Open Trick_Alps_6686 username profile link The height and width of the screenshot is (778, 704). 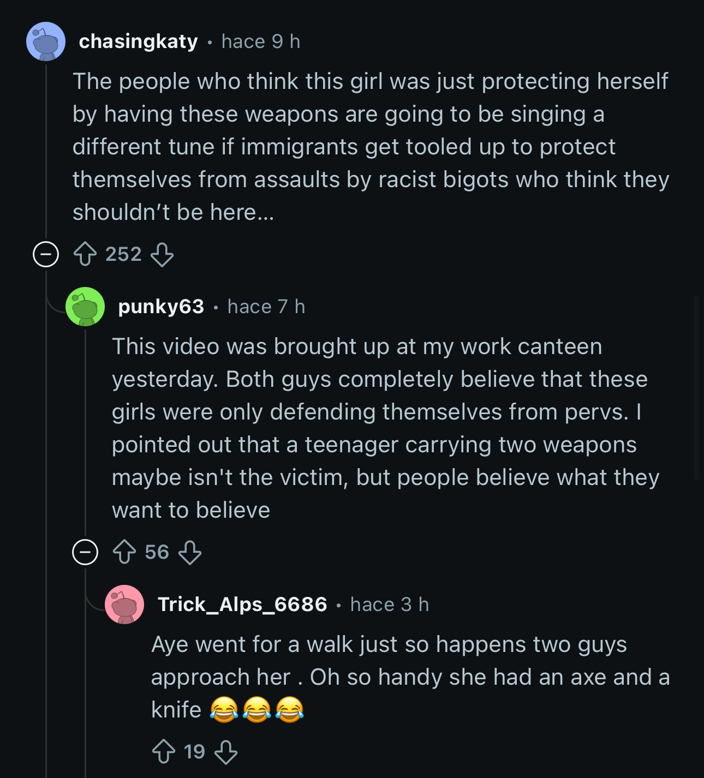tap(242, 605)
